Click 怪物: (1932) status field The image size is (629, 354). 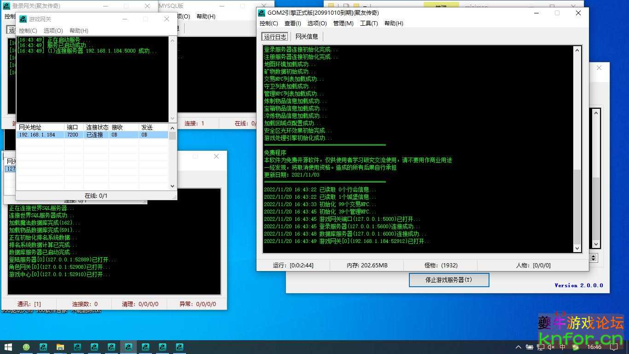(x=441, y=265)
